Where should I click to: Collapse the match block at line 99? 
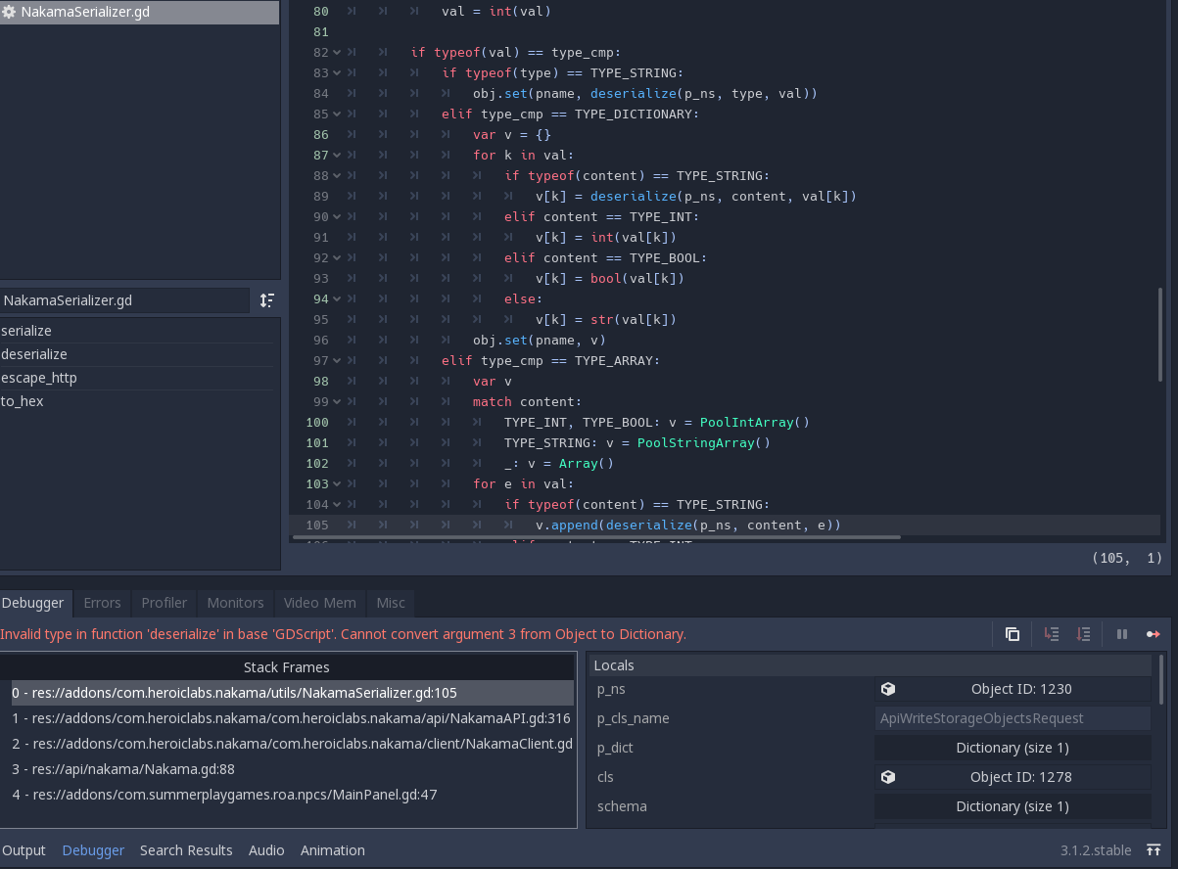tap(337, 402)
